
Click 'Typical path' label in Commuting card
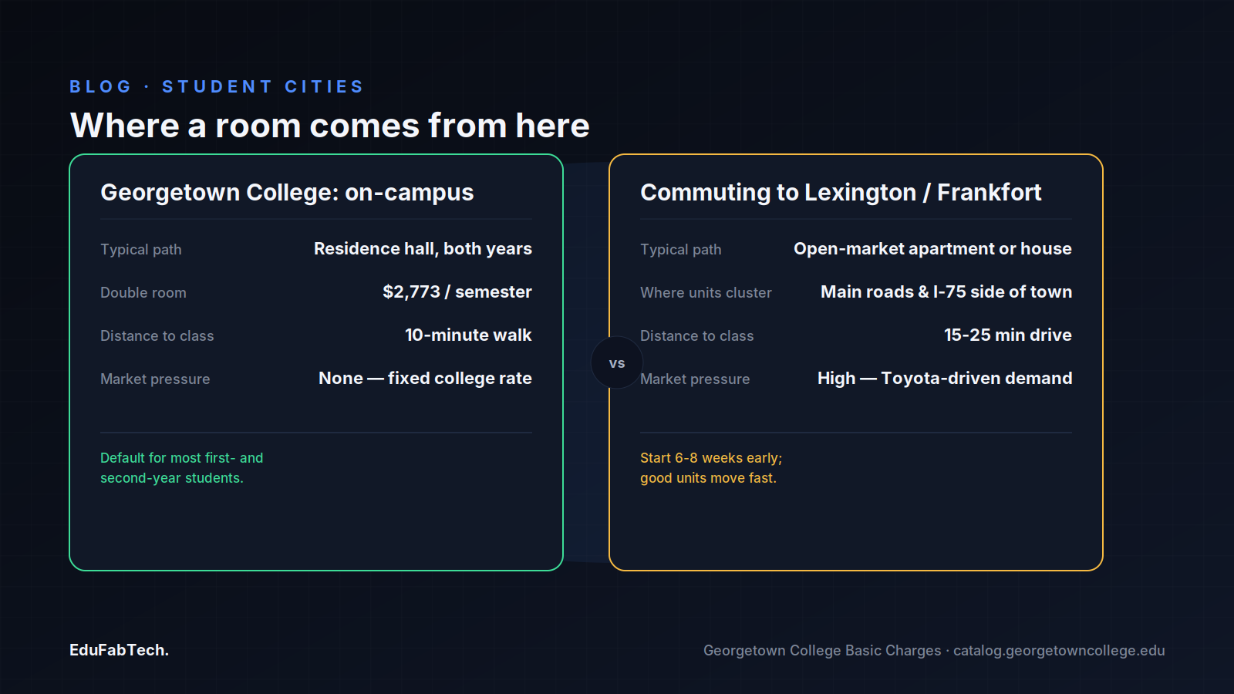pos(681,249)
